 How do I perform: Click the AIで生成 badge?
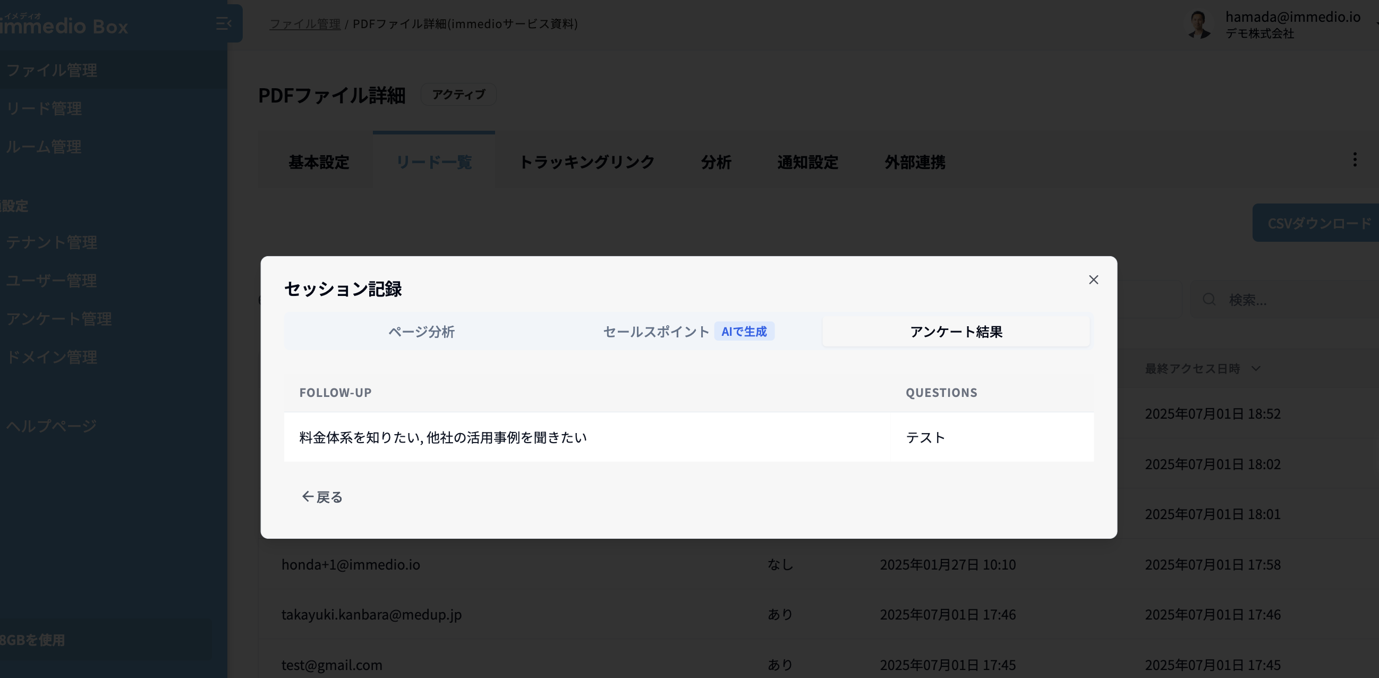click(x=744, y=332)
